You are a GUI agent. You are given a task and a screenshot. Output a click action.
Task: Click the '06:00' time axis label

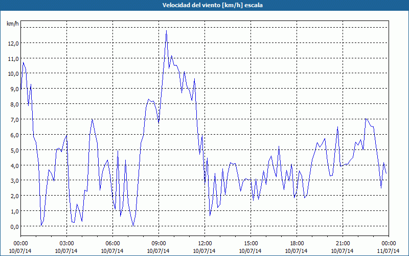coord(112,244)
